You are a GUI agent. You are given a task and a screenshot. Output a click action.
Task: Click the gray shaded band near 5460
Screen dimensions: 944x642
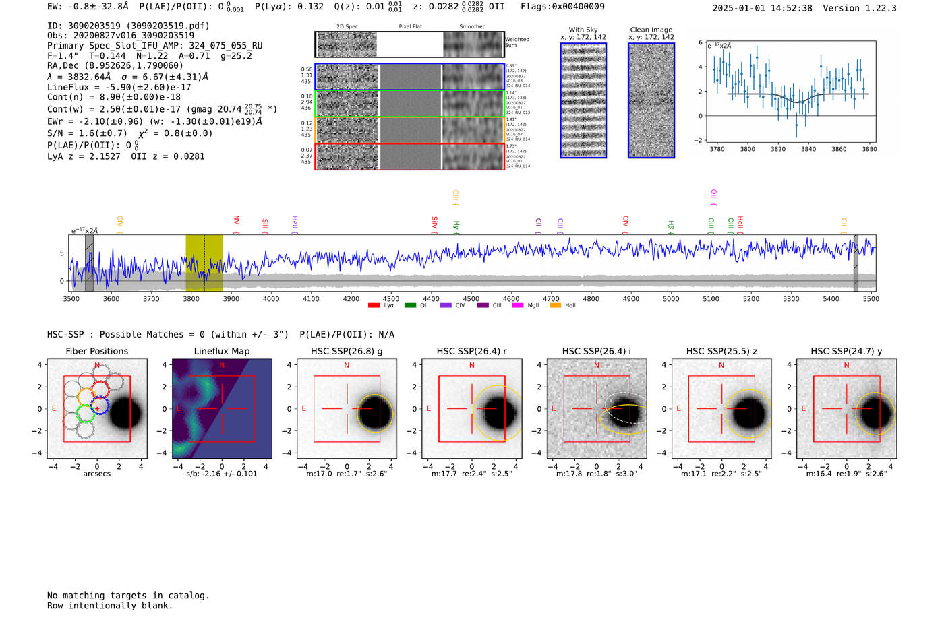(856, 263)
